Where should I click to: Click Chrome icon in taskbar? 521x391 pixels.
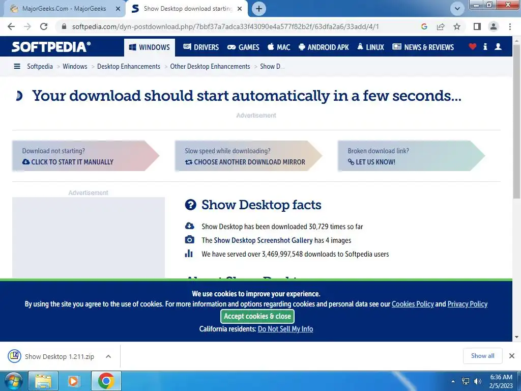point(106,381)
